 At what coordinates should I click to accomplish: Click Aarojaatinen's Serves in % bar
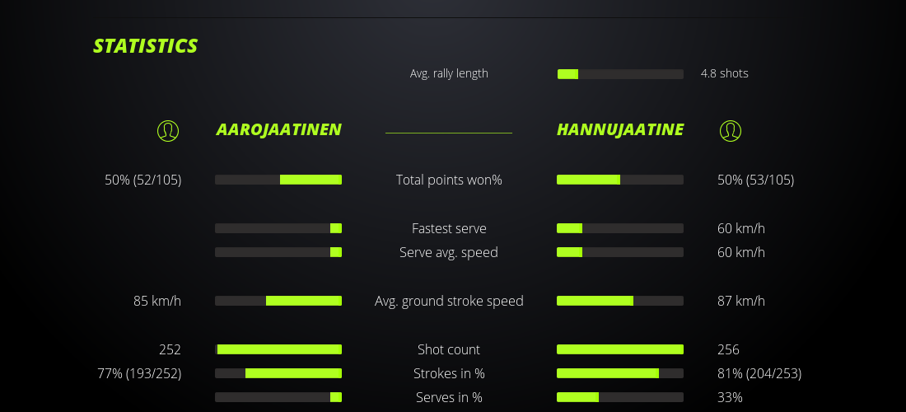[x=278, y=397]
